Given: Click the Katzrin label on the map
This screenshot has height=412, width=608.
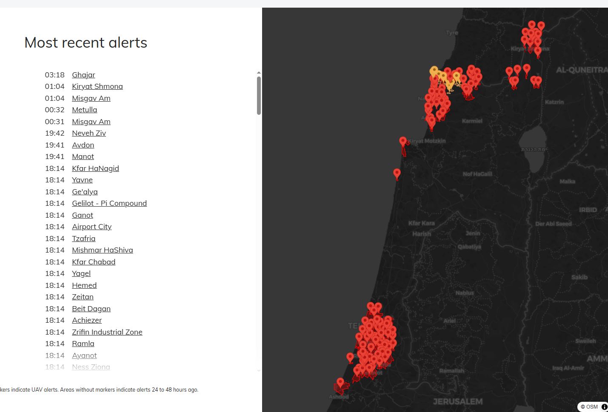Looking at the screenshot, I should coord(554,102).
